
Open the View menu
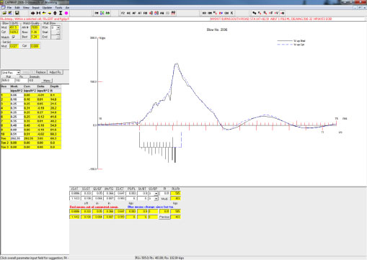click(x=26, y=8)
